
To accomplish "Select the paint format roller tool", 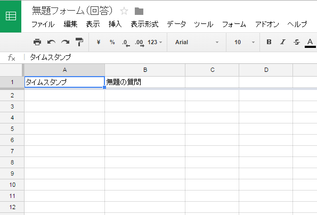I will pyautogui.click(x=79, y=42).
